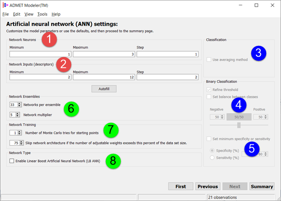
Task: Enable Linear Boost Artificial Neural Network checkbox
Action: (12, 161)
